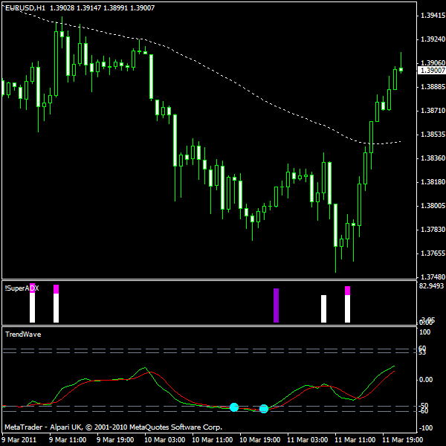Click the left cyan TrendWave signal dot
Viewport: 446px width, 446px height.
point(234,407)
